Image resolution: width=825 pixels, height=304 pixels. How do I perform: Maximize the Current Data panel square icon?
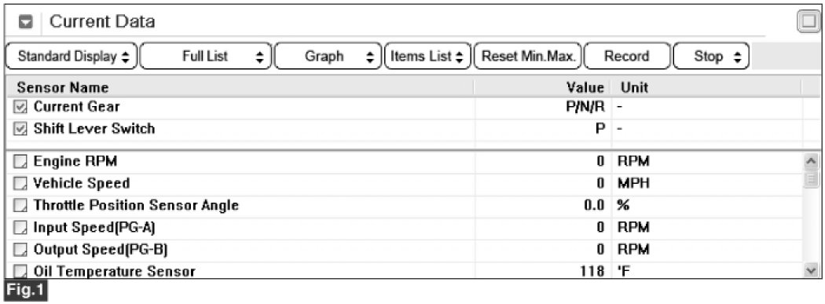tap(808, 22)
